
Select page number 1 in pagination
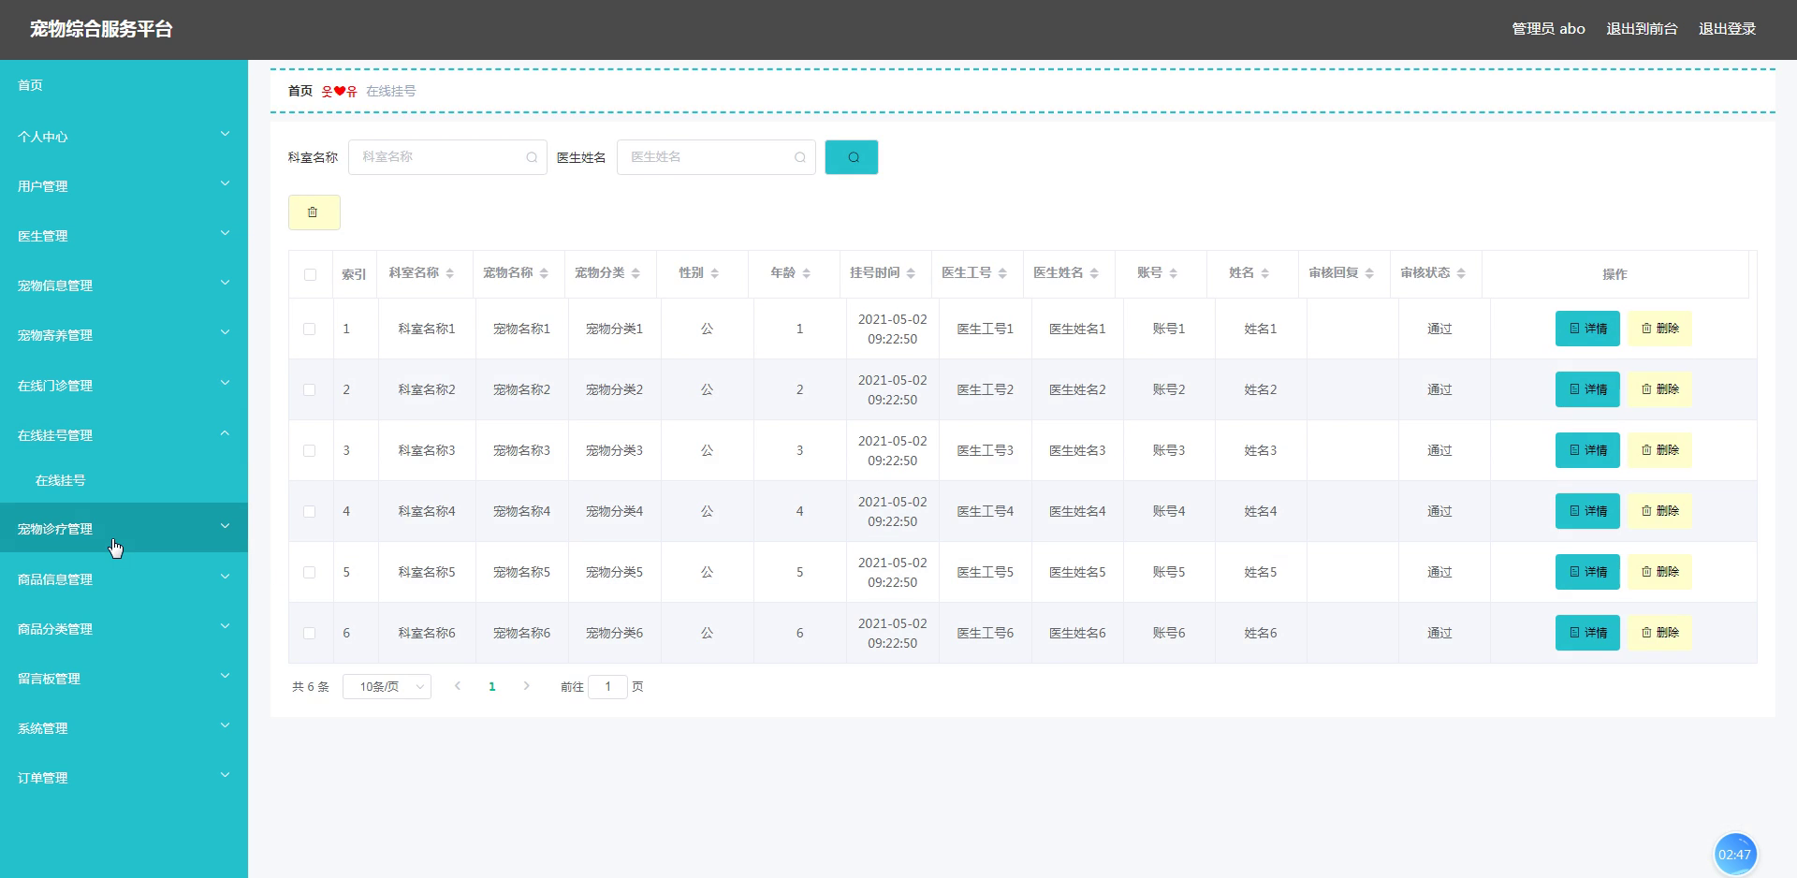coord(492,686)
